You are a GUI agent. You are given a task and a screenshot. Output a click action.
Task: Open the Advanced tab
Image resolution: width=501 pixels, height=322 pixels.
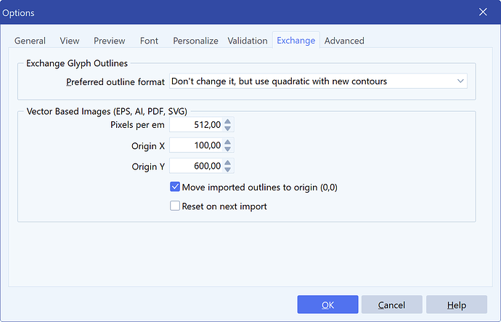tap(344, 41)
